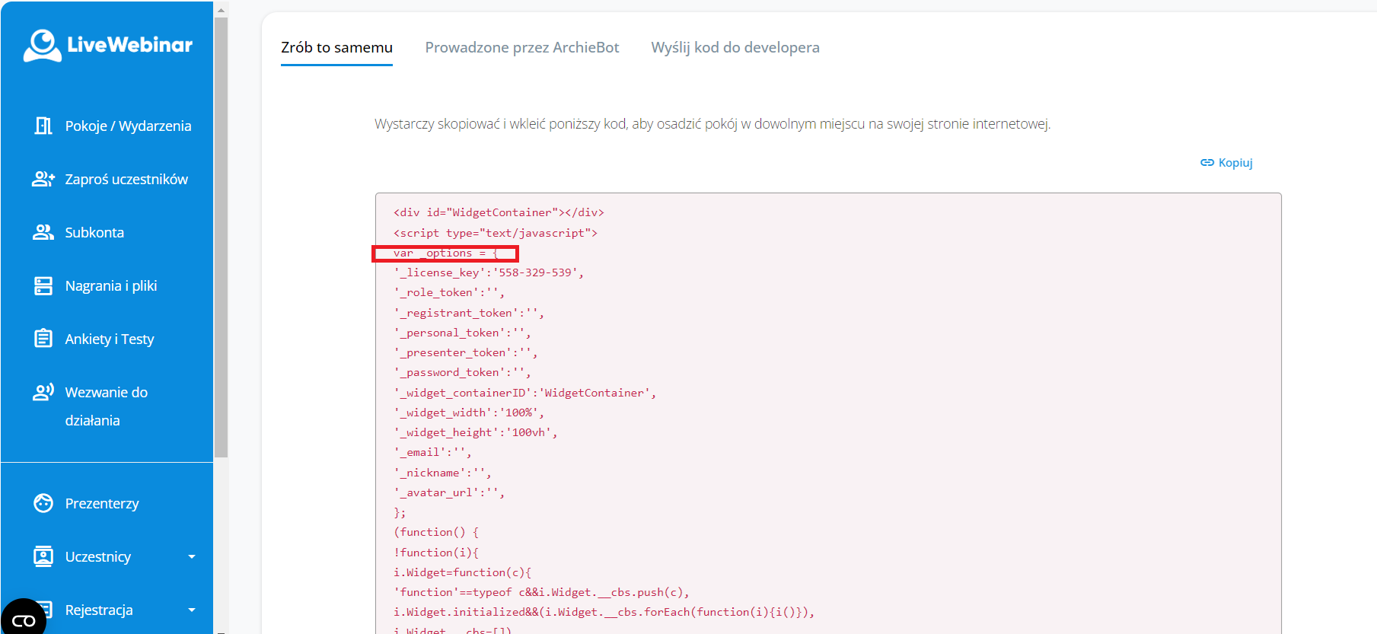Click the Kopiuj link to copy code
Image resolution: width=1377 pixels, height=634 pixels.
[x=1226, y=163]
